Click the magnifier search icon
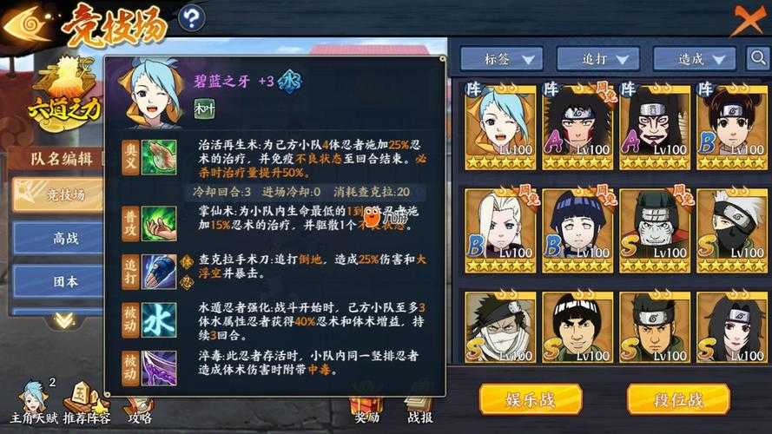Image resolution: width=772 pixels, height=434 pixels. tap(758, 58)
